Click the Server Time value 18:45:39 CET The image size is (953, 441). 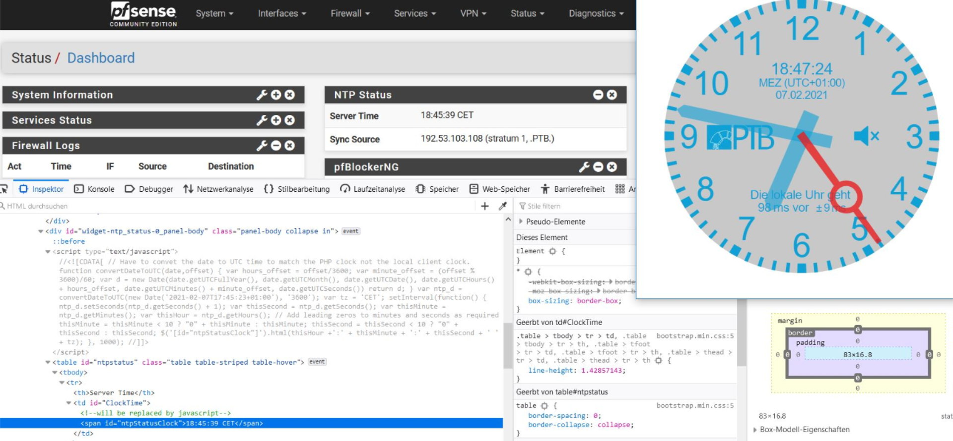point(447,115)
